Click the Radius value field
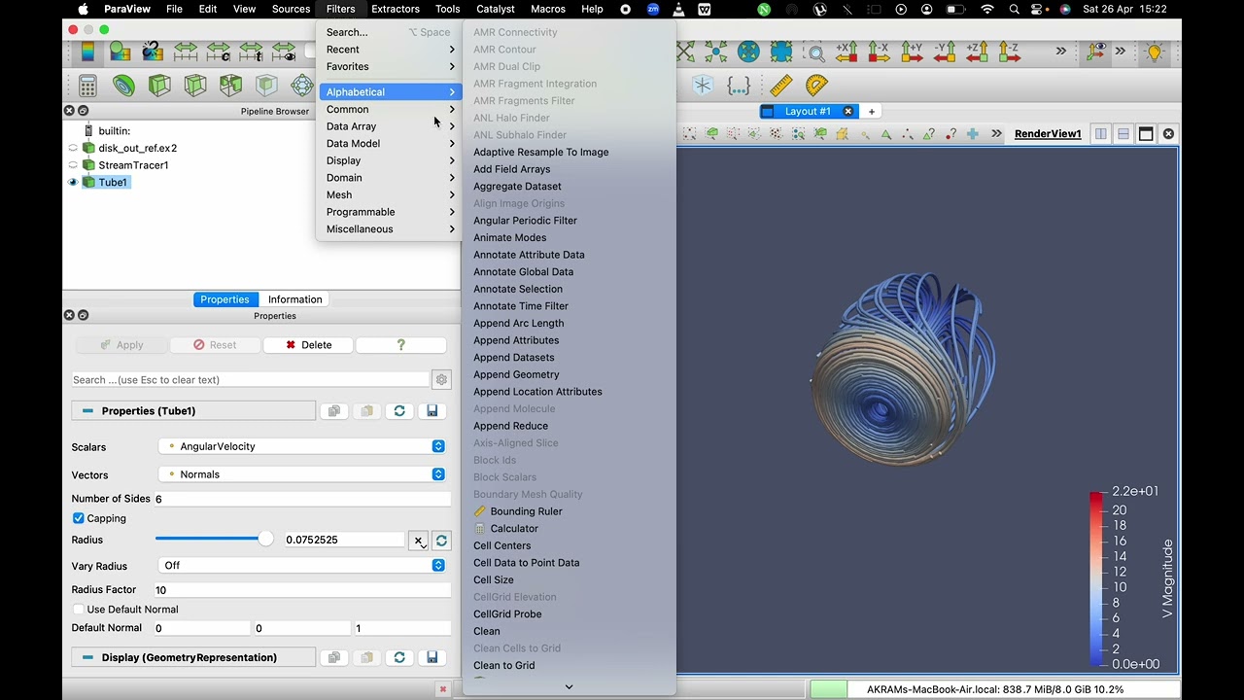 [x=344, y=540]
